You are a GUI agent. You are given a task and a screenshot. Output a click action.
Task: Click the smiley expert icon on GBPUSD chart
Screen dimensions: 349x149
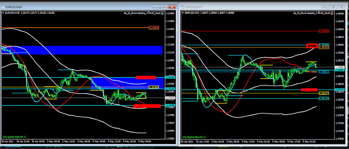[x=332, y=13]
